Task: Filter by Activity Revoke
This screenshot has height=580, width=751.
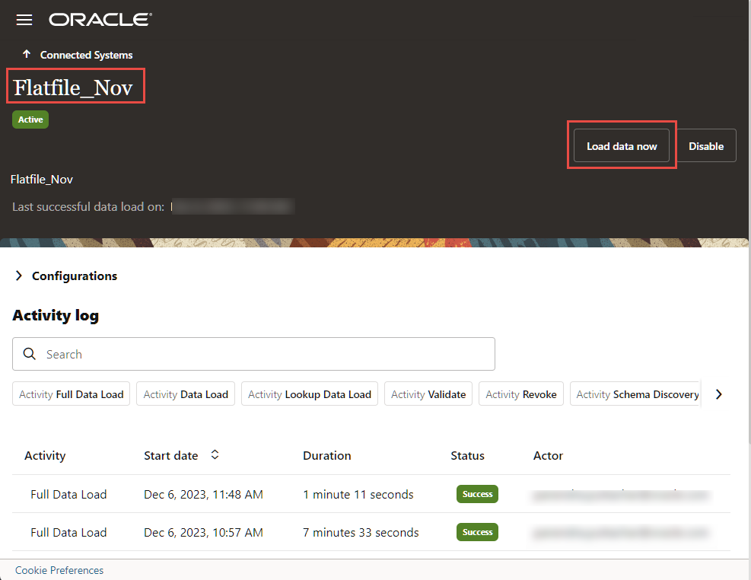Action: [x=521, y=394]
